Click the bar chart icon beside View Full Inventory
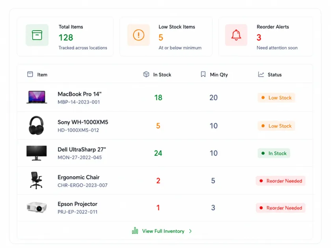The width and height of the screenshot is (331, 248). click(x=135, y=231)
